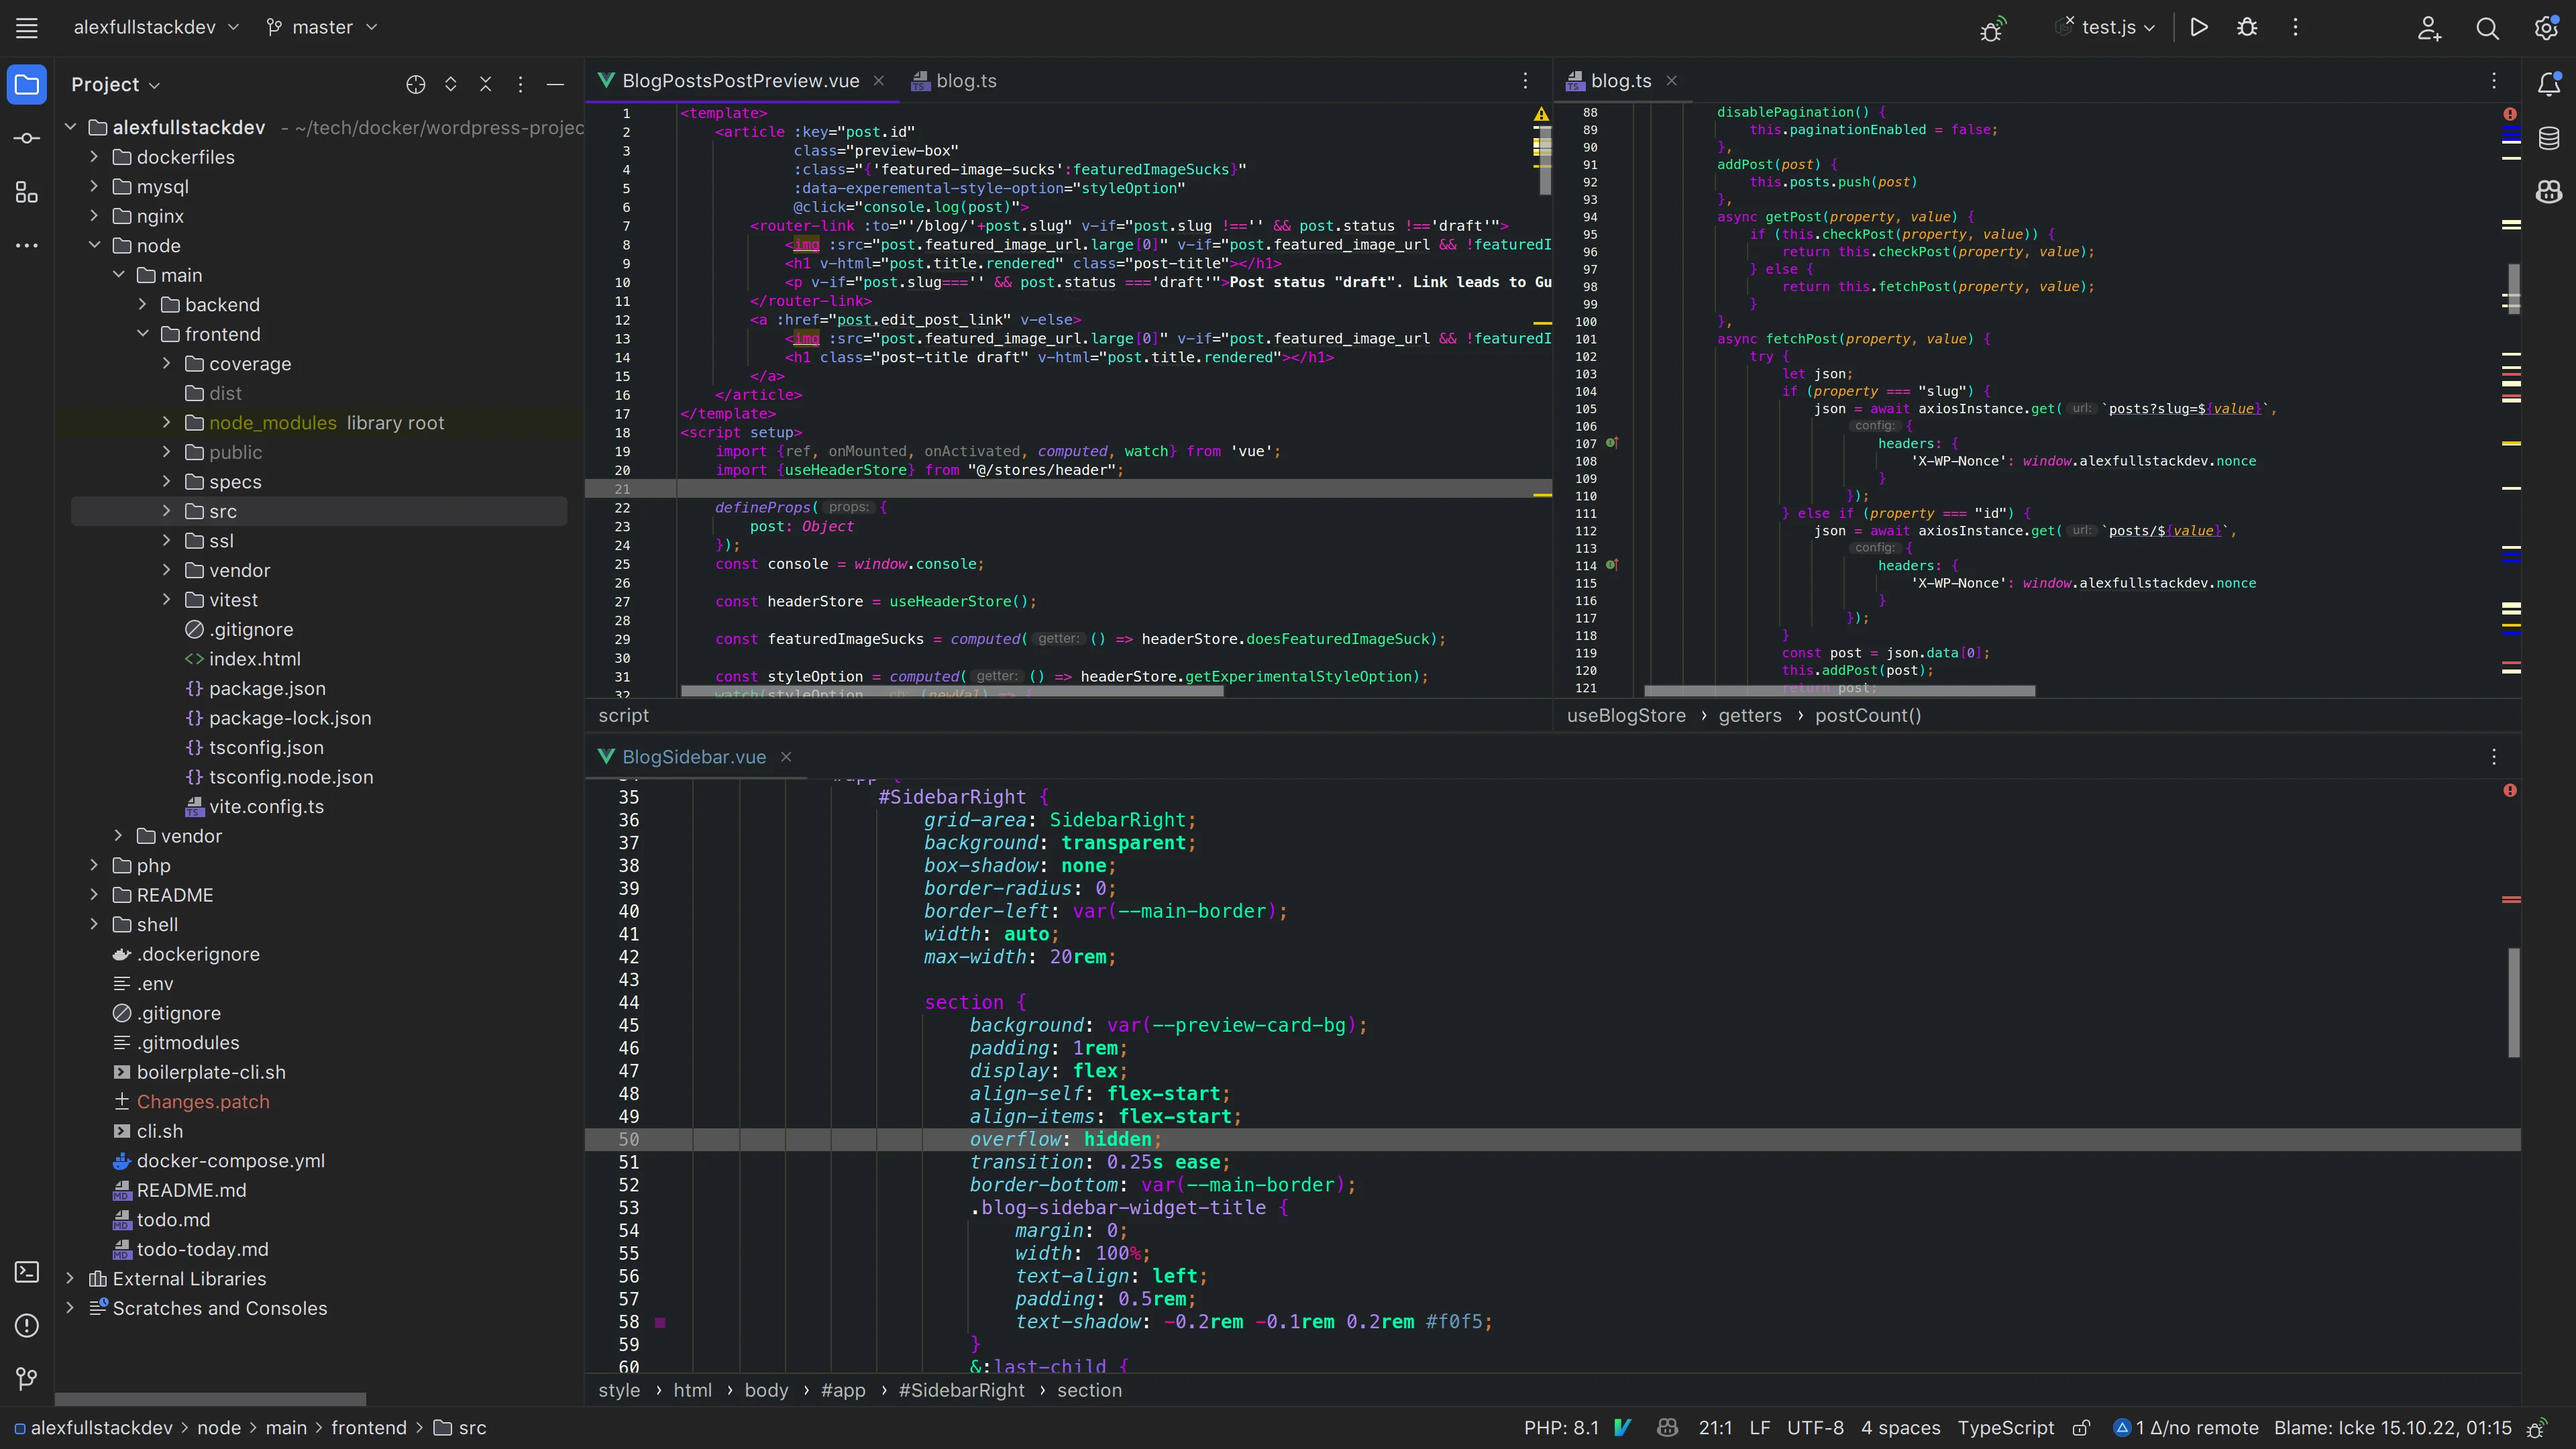Click the Run/Debug button in toolbar
Image resolution: width=2576 pixels, height=1449 pixels.
pyautogui.click(x=2199, y=27)
